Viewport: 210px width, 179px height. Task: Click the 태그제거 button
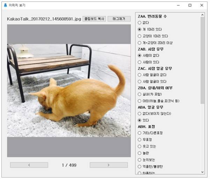pos(119,19)
